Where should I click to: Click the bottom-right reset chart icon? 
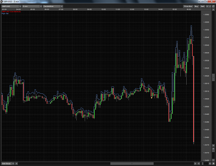click(x=213, y=164)
